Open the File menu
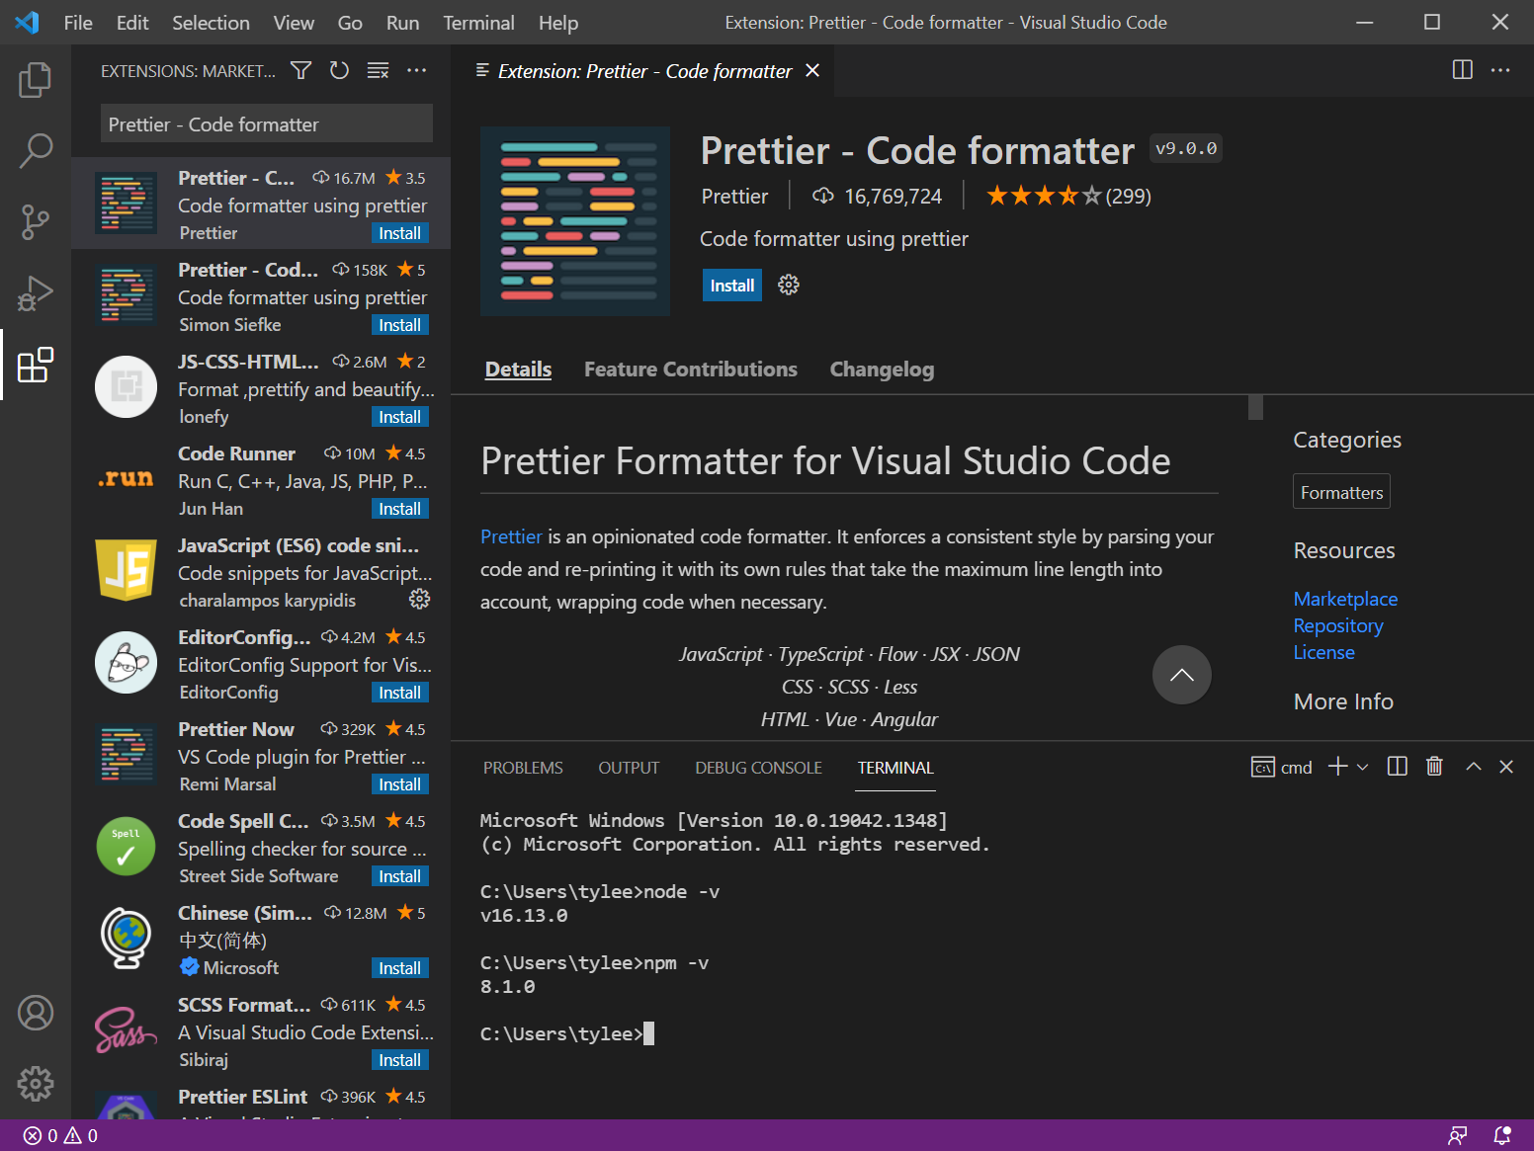The width and height of the screenshot is (1534, 1151). [78, 23]
